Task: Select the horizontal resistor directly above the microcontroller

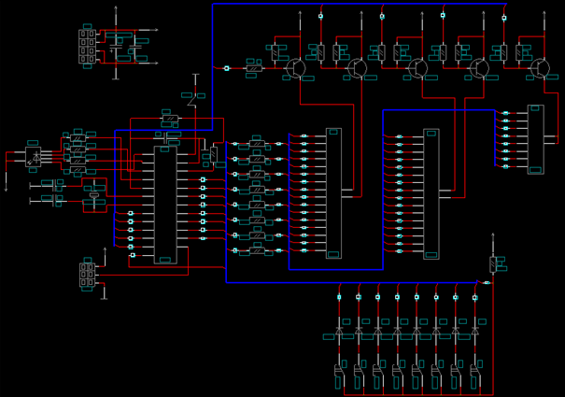Action: pyautogui.click(x=169, y=120)
